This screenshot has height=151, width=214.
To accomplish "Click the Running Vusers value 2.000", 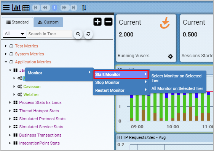I will point(126,35).
